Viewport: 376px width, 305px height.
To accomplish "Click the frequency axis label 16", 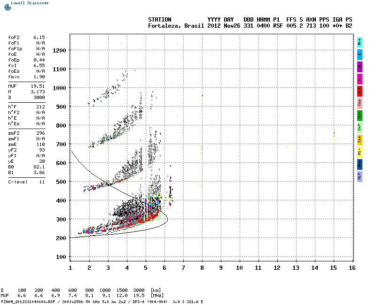I will click(352, 268).
